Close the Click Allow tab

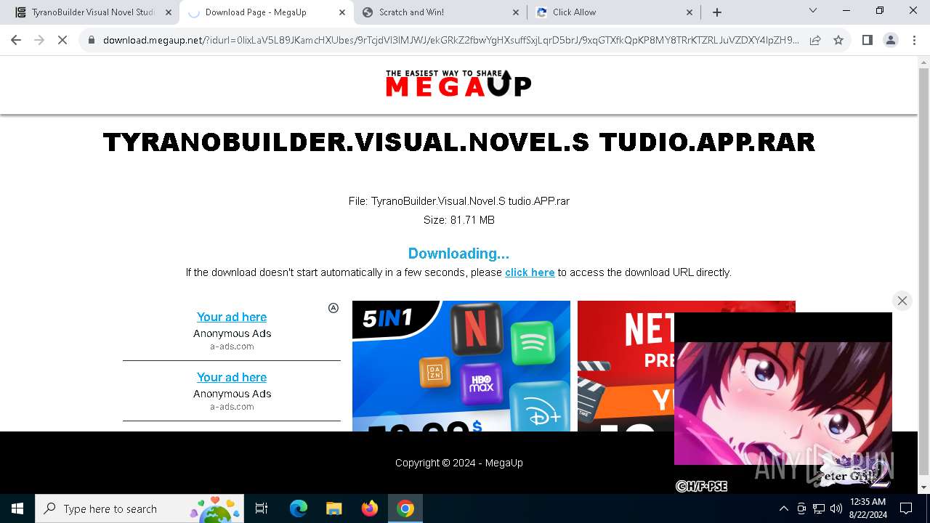pos(690,12)
